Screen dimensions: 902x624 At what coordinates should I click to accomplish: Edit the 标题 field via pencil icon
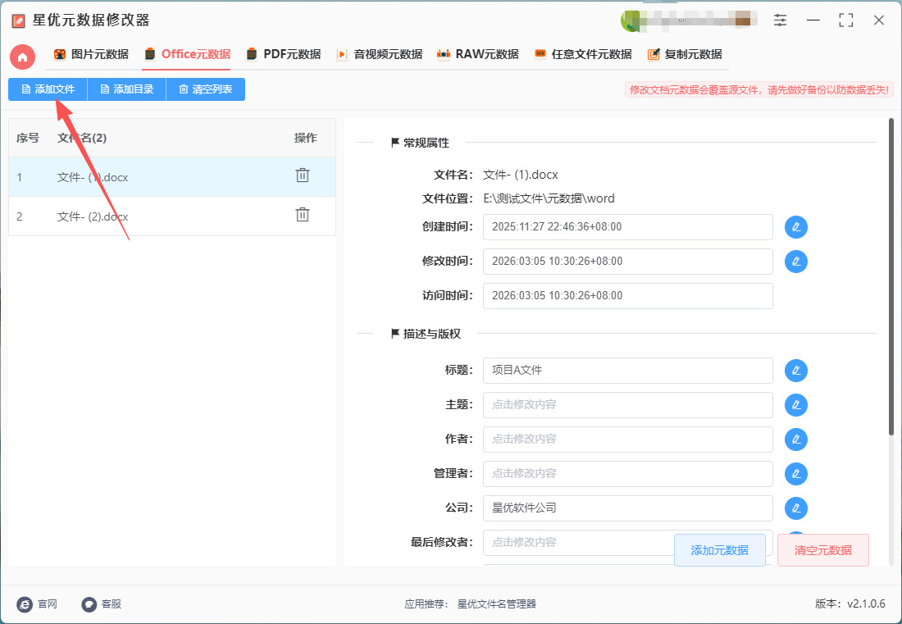pos(795,371)
